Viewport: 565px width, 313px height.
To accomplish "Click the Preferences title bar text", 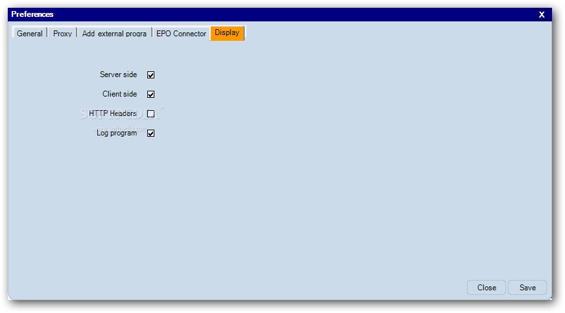I will click(32, 14).
